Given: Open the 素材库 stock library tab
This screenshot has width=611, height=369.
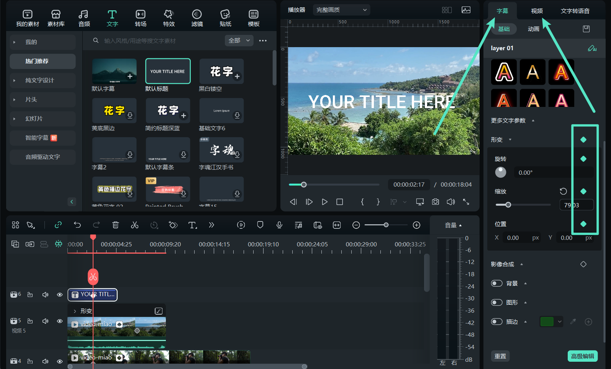Looking at the screenshot, I should 56,18.
